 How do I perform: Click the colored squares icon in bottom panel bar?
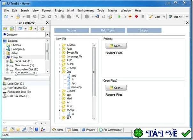coord(43,129)
